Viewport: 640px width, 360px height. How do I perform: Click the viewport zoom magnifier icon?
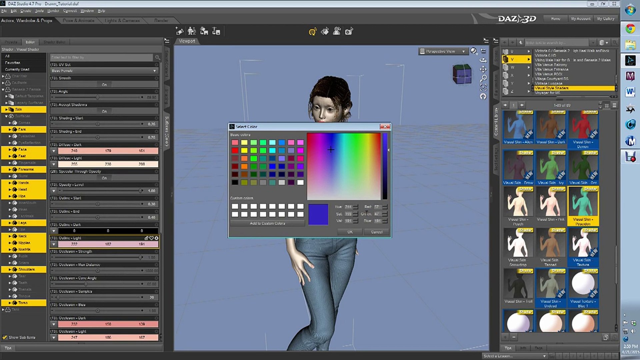click(483, 78)
